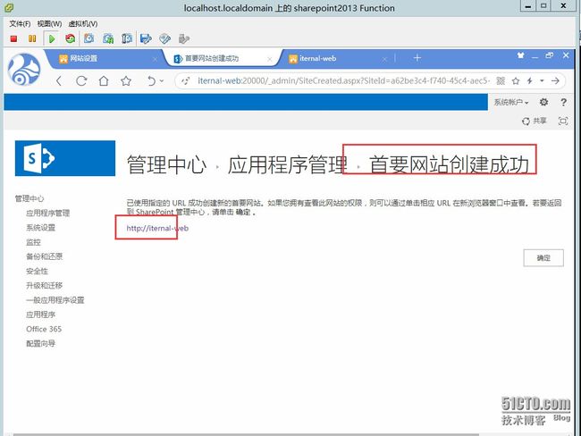Click the go forward arrow in address bar
This screenshot has width=581, height=436.
coord(555,80)
